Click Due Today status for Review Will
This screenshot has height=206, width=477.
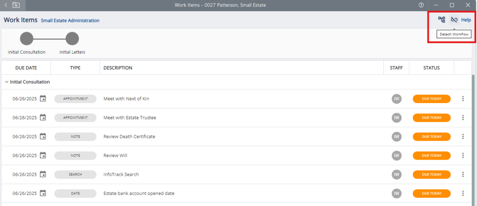(x=432, y=156)
